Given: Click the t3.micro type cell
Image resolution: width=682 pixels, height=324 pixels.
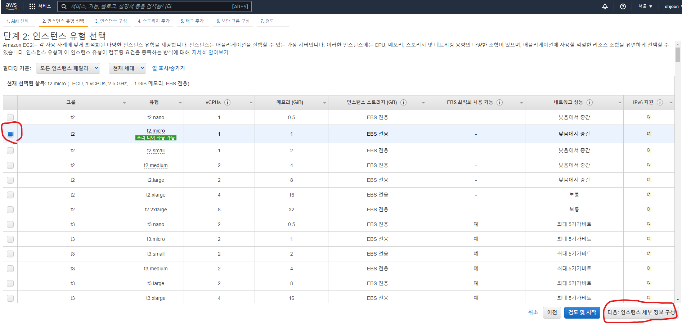Looking at the screenshot, I should (x=156, y=239).
